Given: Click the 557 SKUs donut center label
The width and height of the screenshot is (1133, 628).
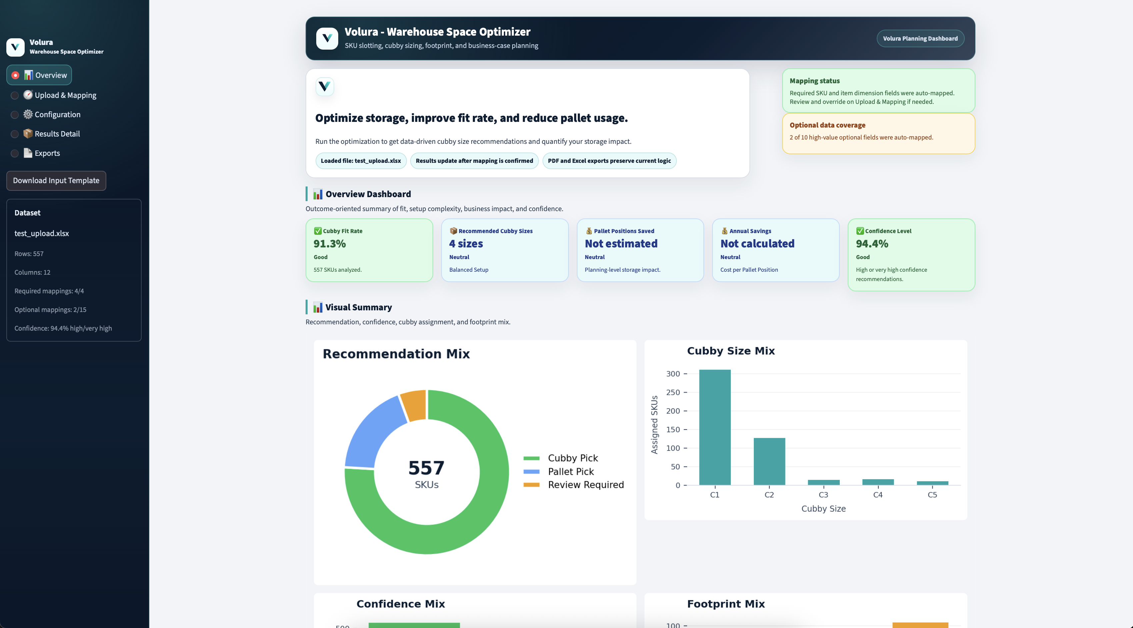Looking at the screenshot, I should tap(427, 474).
